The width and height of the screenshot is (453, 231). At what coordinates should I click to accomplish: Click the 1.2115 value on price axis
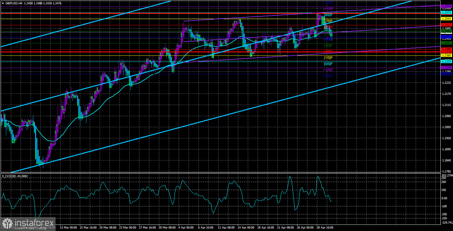(446, 105)
